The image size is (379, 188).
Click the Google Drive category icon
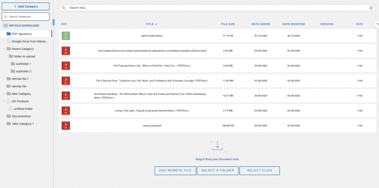click(x=9, y=41)
